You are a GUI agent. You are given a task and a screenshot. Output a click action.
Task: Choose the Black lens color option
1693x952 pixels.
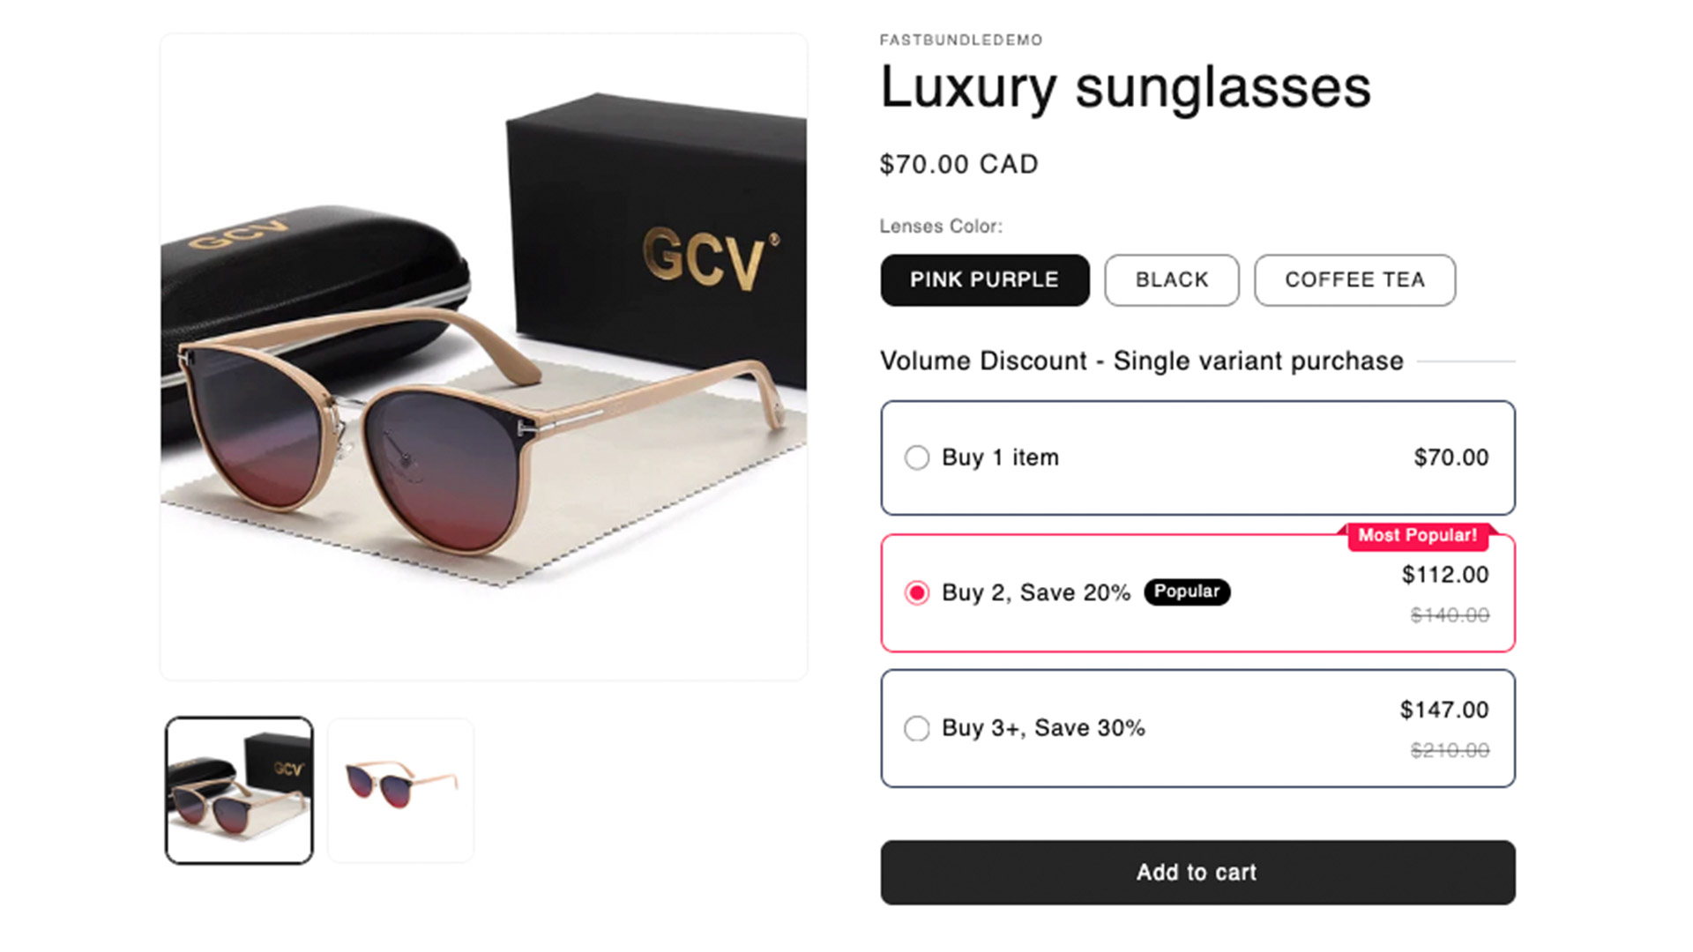pyautogui.click(x=1171, y=280)
